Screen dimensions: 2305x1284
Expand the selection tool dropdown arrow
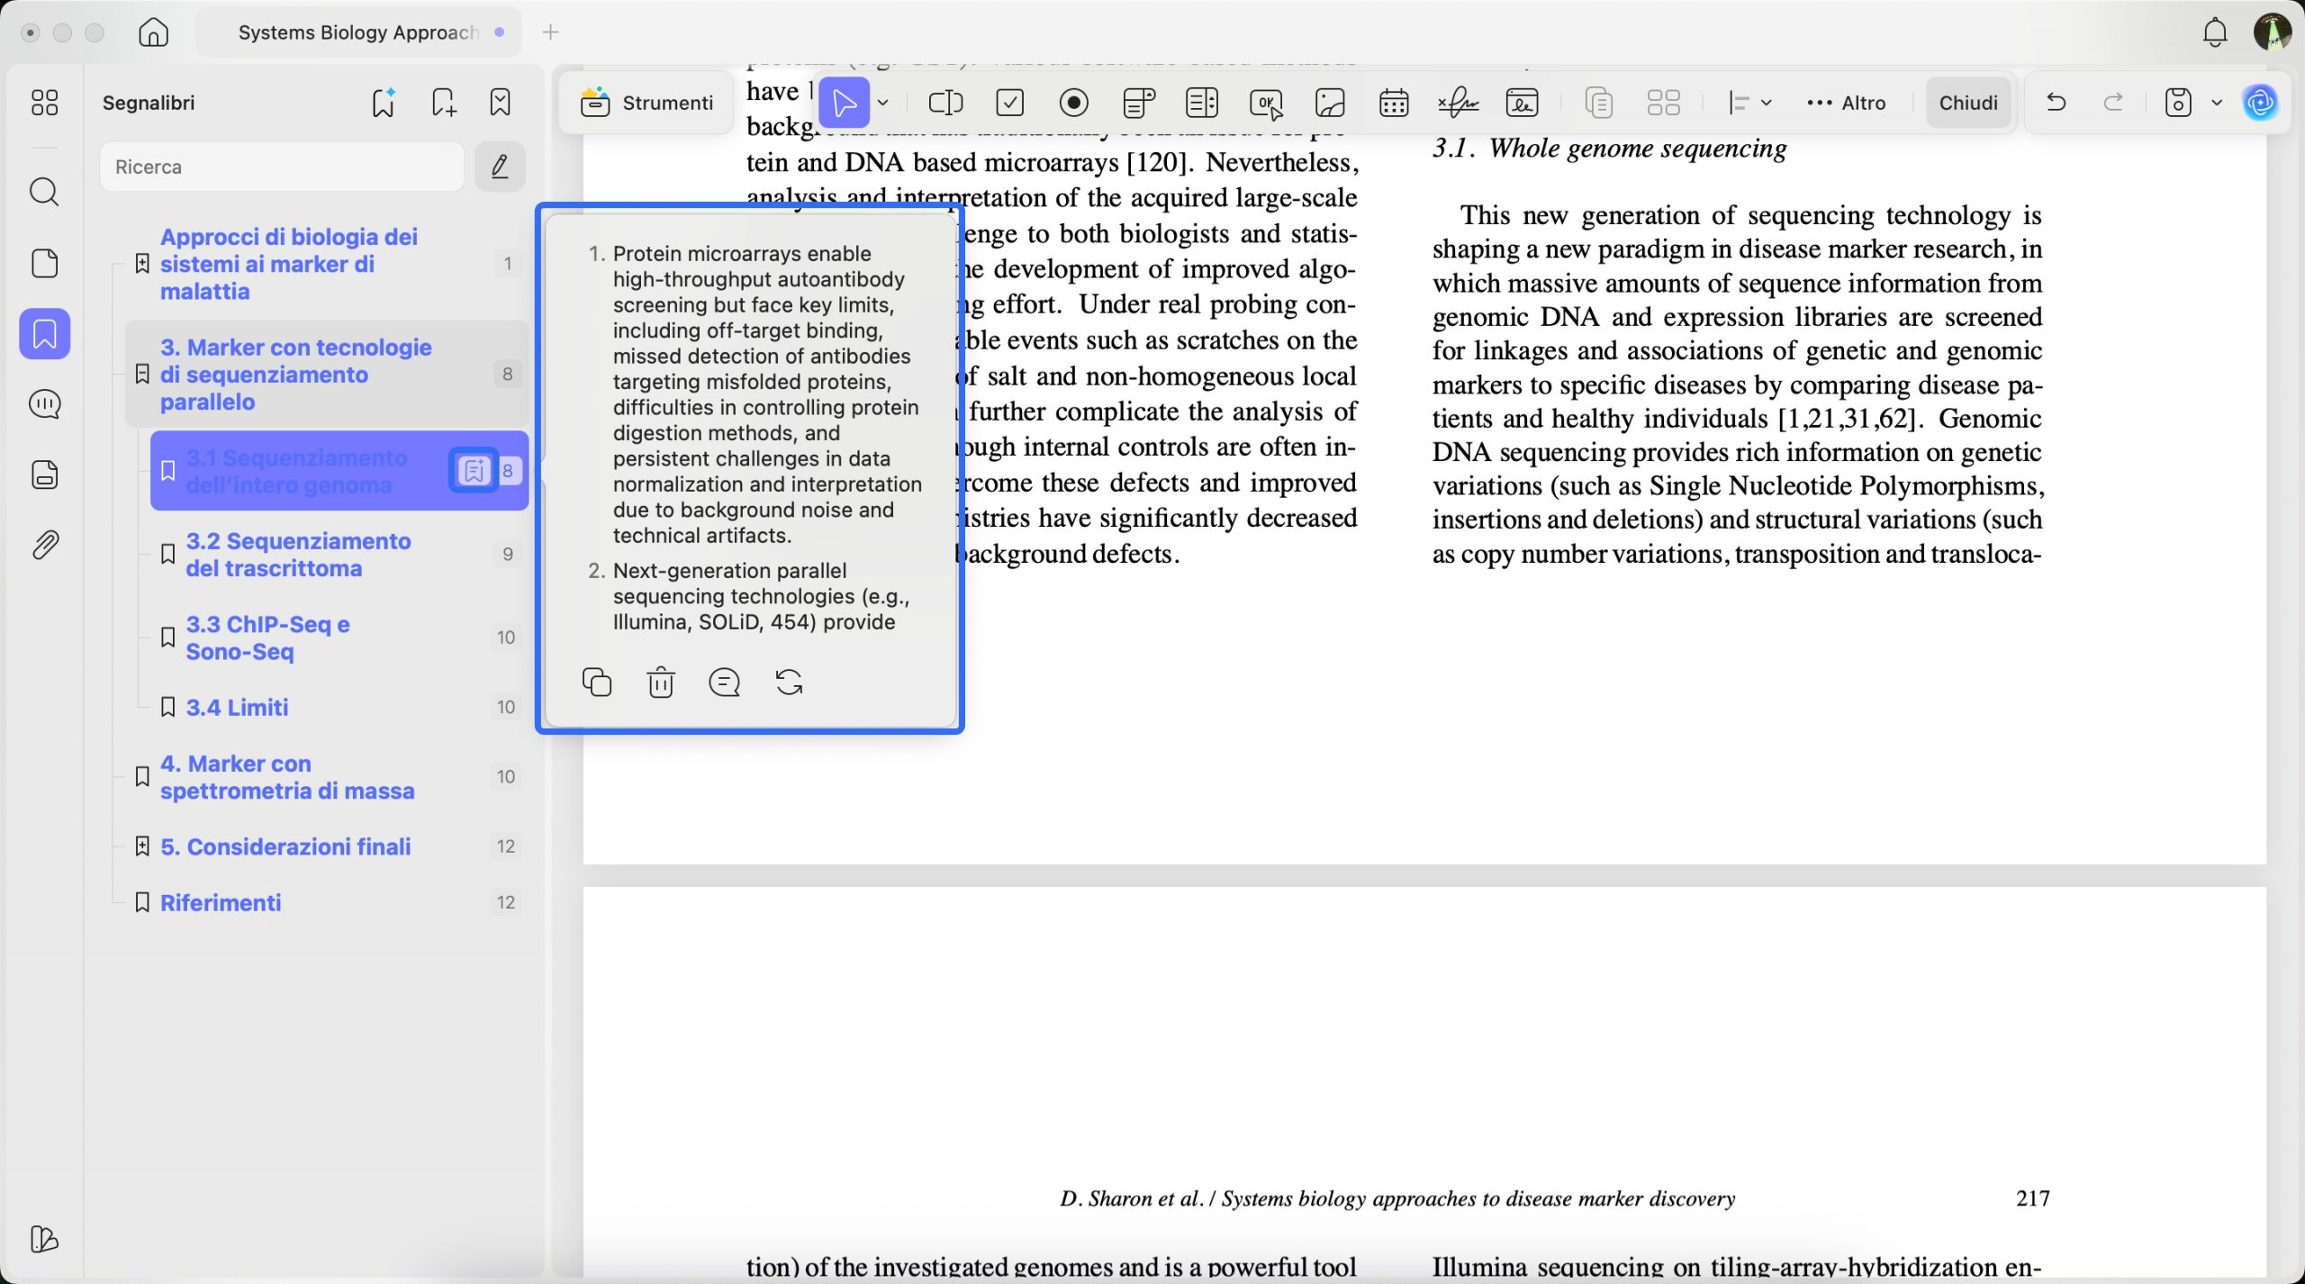[883, 103]
